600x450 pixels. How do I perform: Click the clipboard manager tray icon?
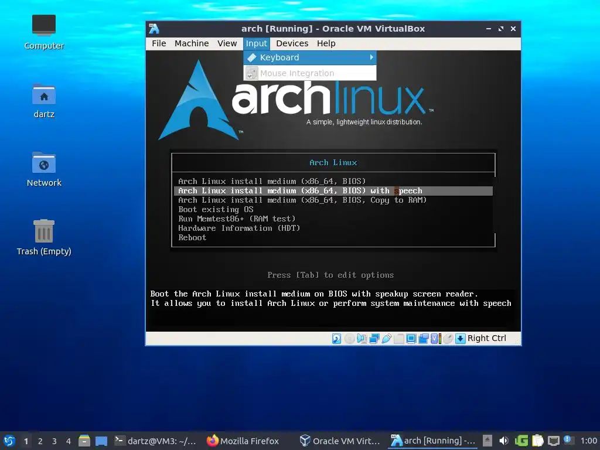point(538,441)
